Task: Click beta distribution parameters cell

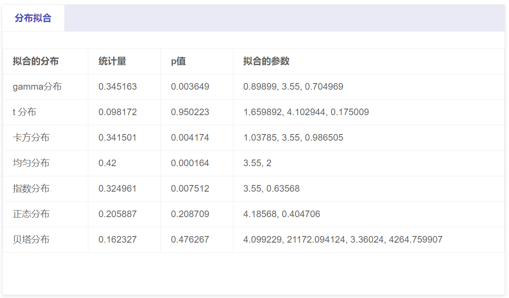Action: [x=343, y=240]
